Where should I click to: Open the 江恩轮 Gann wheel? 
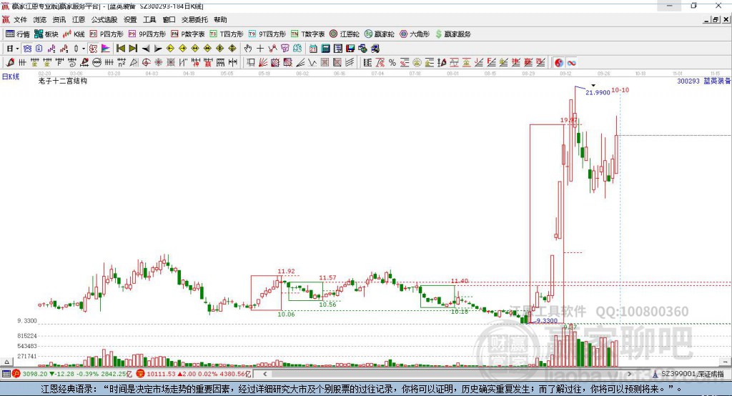point(345,34)
